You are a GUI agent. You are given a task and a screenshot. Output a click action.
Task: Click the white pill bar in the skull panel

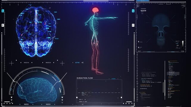coord(143,11)
